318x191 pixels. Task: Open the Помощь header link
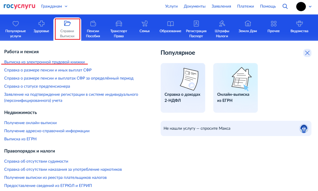tap(268, 6)
